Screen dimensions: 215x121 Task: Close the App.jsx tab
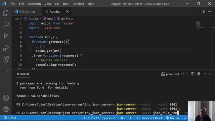[67, 11]
